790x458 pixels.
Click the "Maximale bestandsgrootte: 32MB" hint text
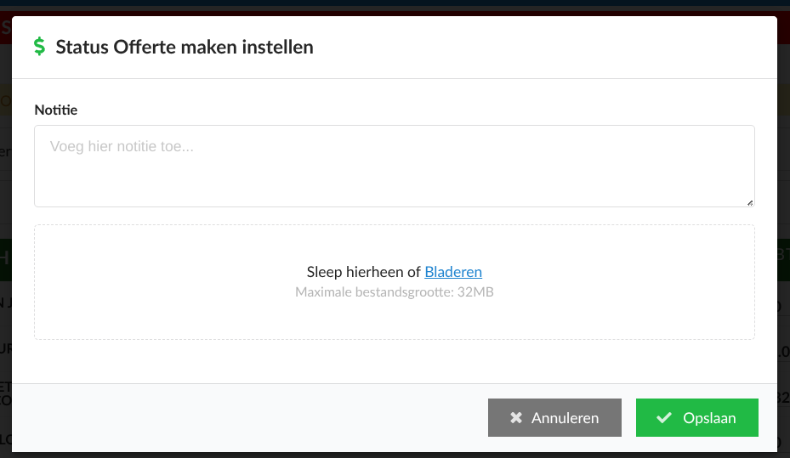(395, 292)
